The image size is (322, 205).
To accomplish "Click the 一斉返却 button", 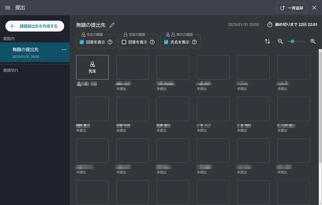I will click(291, 8).
